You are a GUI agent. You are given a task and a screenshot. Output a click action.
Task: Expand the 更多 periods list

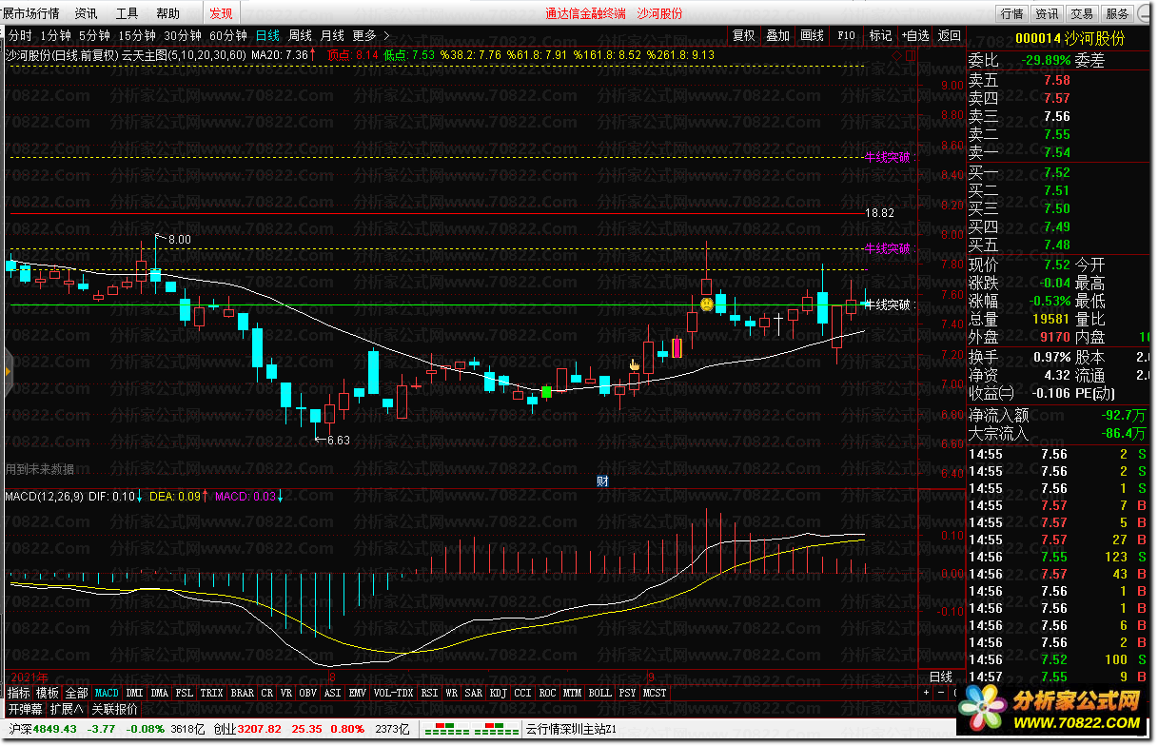tap(371, 35)
